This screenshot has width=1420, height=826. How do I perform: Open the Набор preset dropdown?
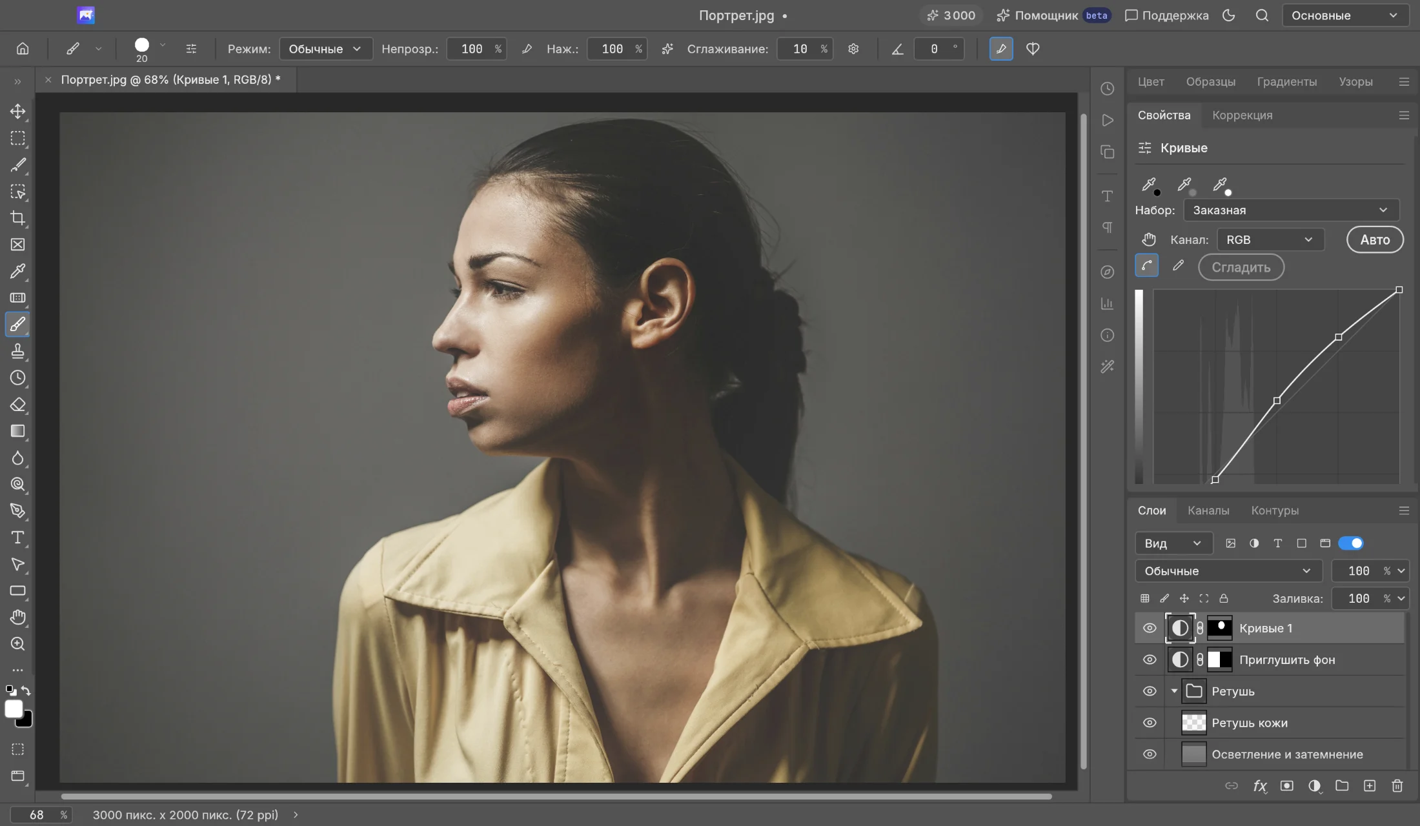point(1291,210)
